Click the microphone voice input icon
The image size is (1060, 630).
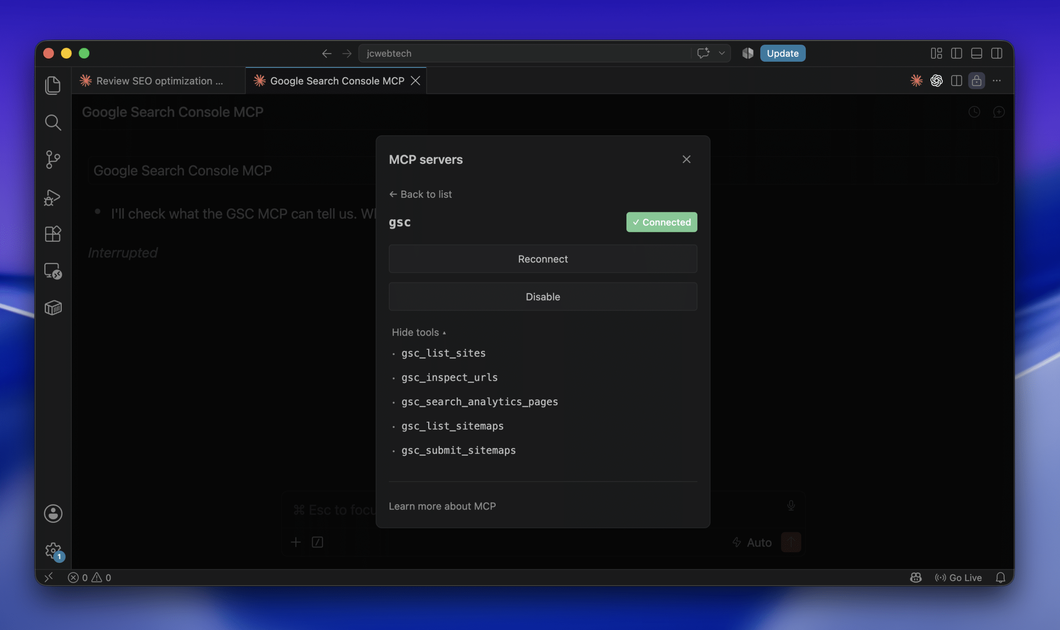791,505
